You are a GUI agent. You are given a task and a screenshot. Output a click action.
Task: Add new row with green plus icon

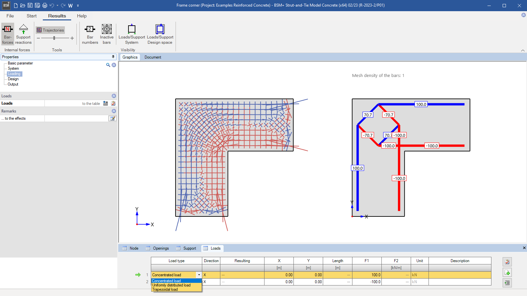[x=507, y=272]
